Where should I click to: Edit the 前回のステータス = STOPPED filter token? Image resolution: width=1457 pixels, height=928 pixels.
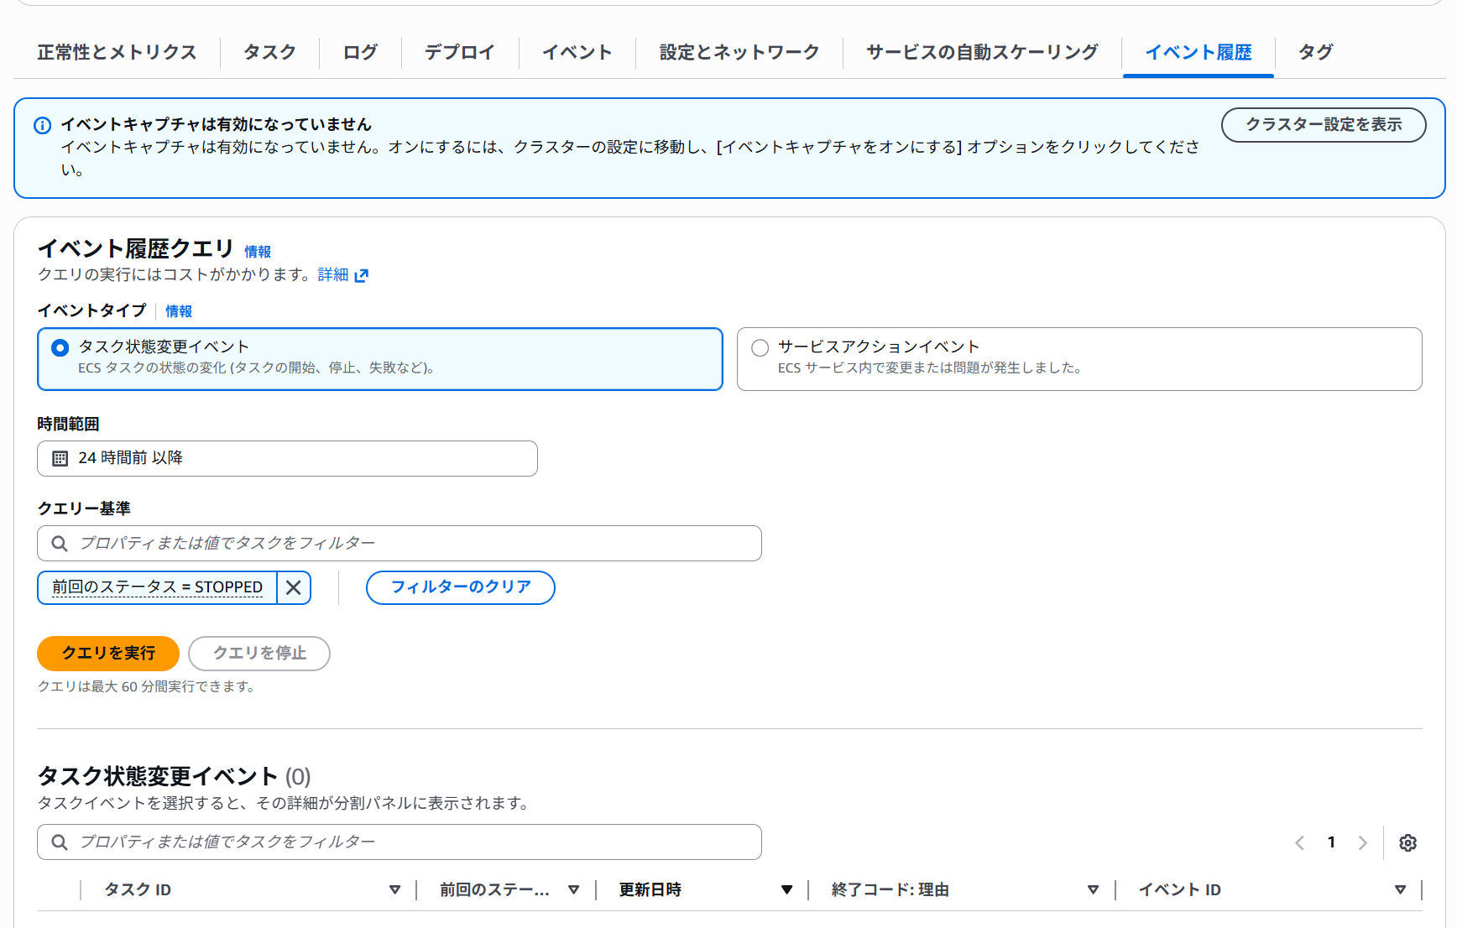[x=157, y=587]
